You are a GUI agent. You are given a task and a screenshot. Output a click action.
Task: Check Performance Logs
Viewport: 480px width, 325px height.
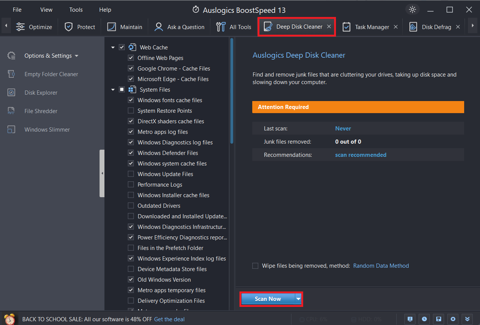pos(131,184)
